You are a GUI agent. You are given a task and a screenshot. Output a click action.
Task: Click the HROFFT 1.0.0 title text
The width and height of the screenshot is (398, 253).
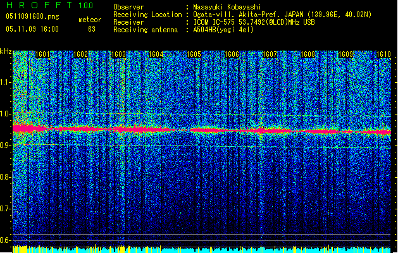tap(49, 5)
